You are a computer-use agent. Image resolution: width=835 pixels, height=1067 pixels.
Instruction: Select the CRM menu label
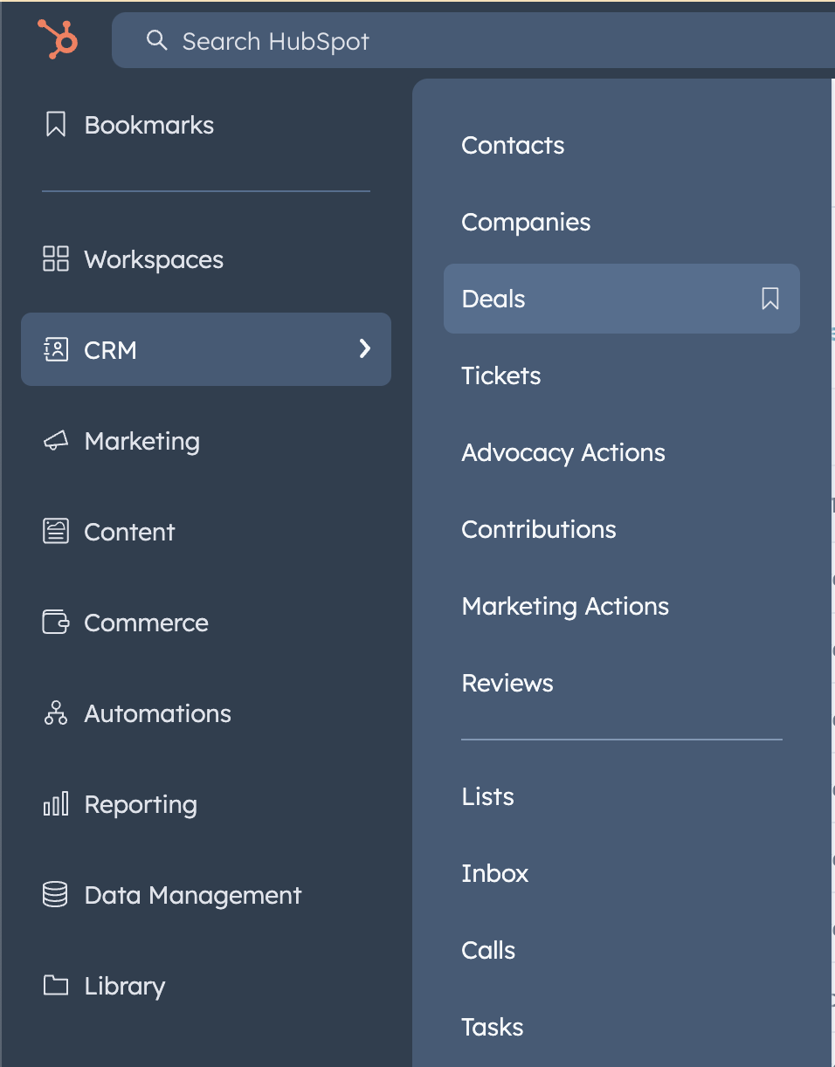coord(111,350)
